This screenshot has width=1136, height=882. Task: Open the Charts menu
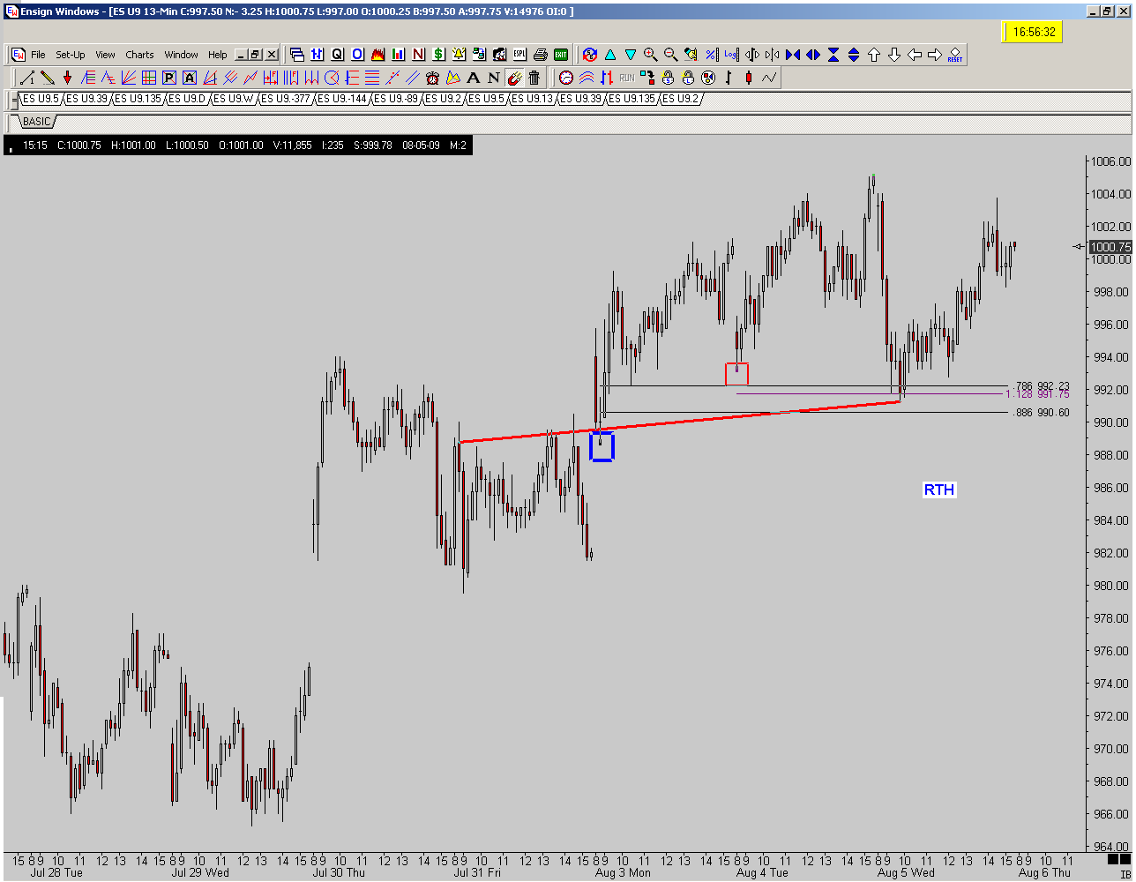[139, 55]
